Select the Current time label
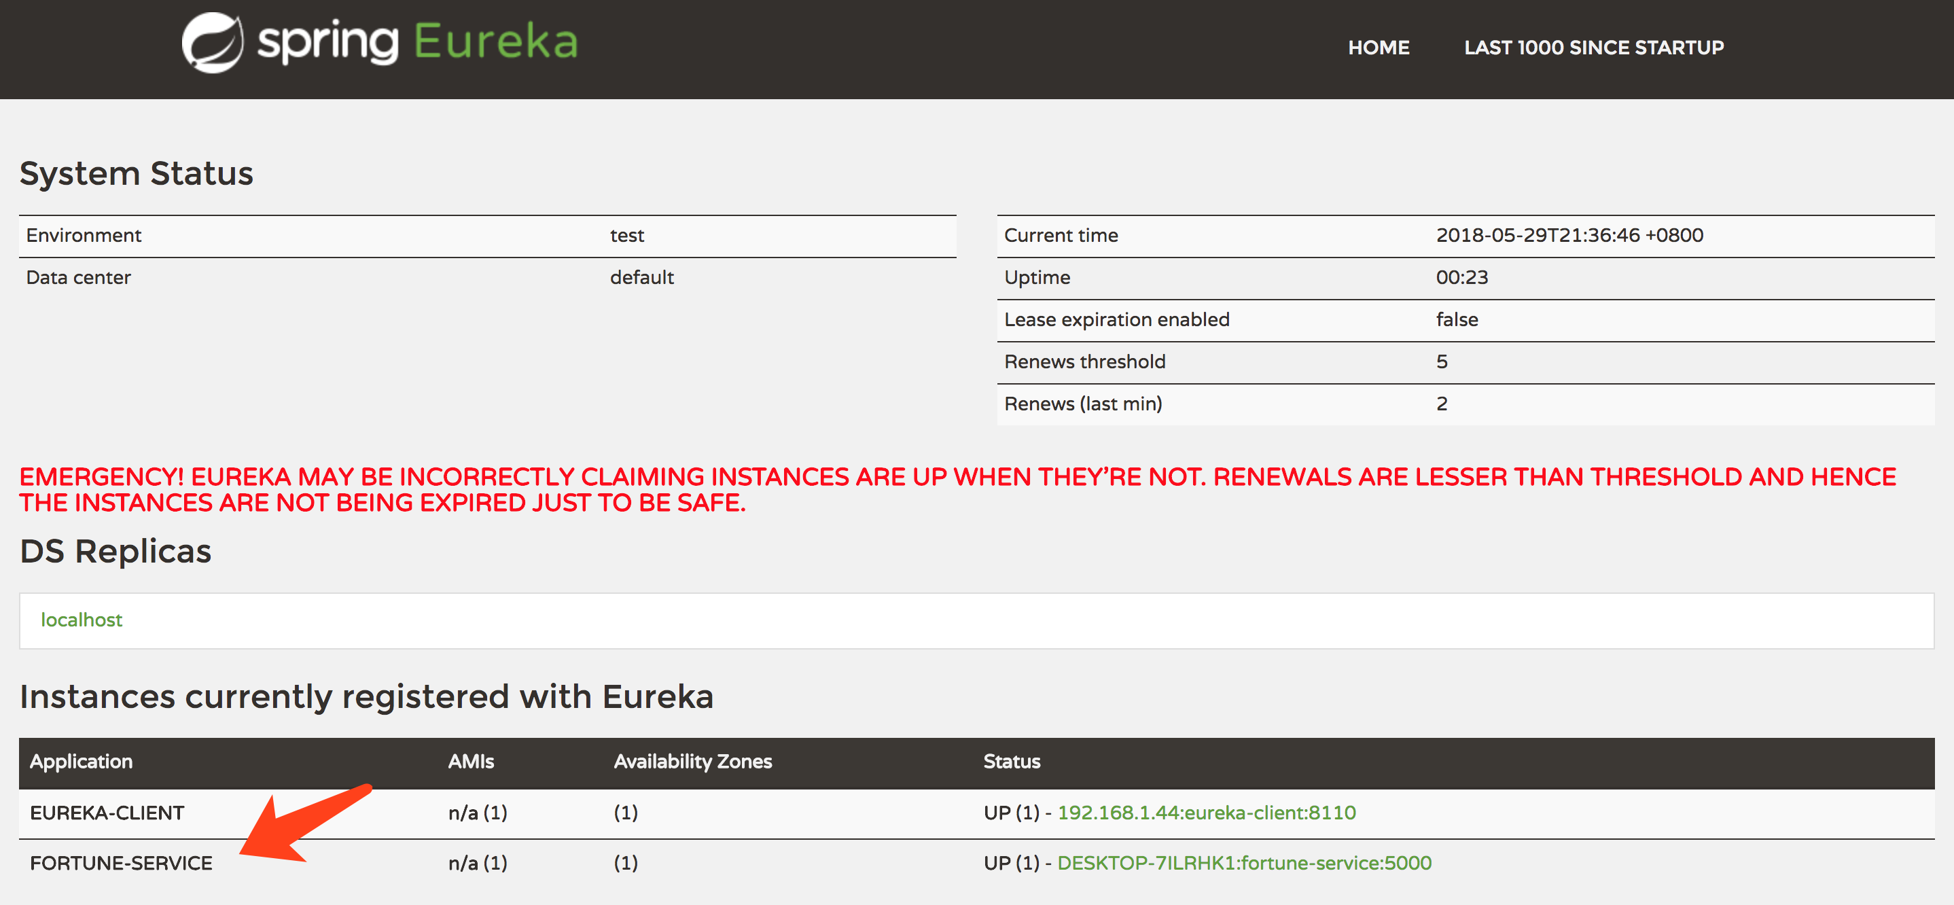Image resolution: width=1954 pixels, height=905 pixels. tap(1061, 235)
